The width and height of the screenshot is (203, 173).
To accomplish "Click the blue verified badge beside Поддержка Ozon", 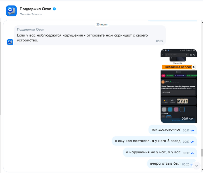I will click(54, 9).
